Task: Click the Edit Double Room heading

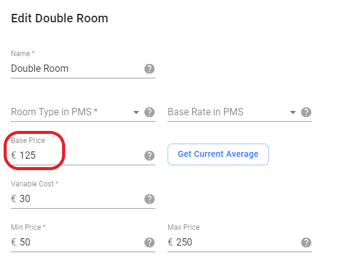Action: [60, 18]
